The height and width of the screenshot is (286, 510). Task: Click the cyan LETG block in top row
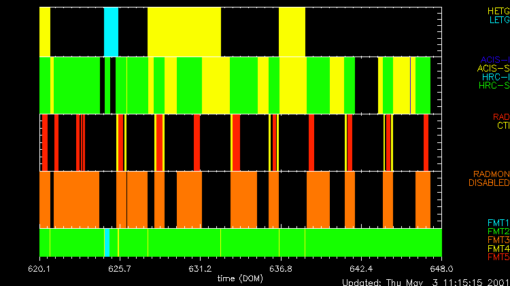(x=111, y=32)
